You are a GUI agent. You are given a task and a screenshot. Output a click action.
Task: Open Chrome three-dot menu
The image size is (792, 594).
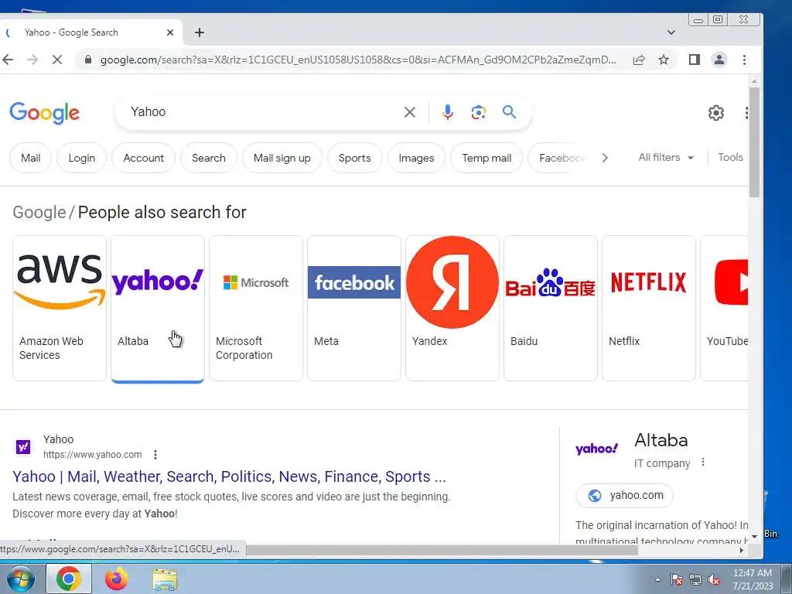[x=744, y=60]
